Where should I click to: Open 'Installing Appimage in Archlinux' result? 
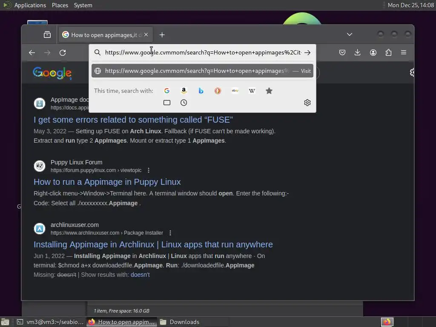pyautogui.click(x=153, y=244)
